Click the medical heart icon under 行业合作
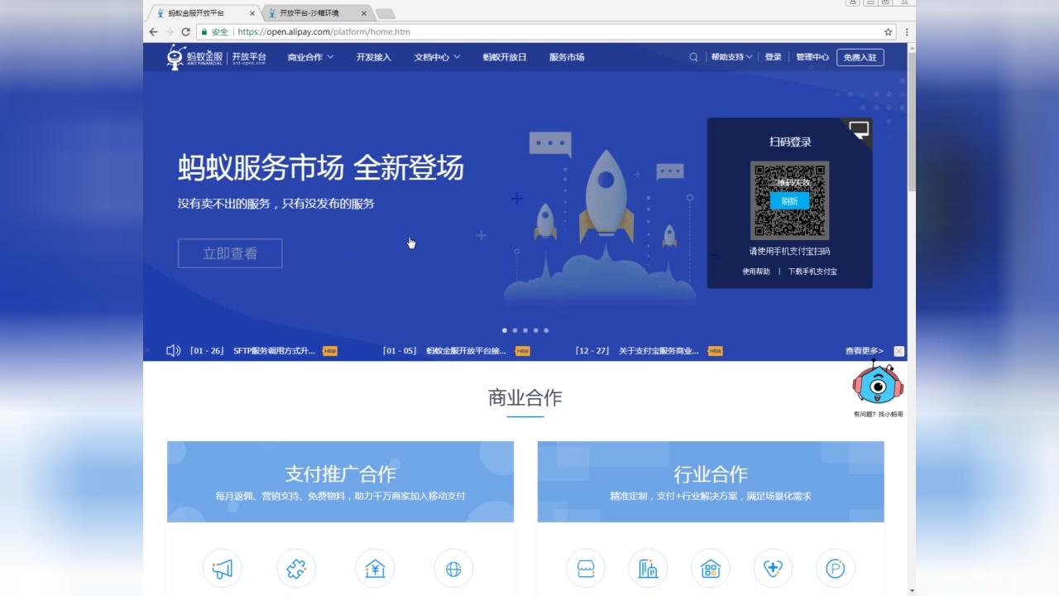This screenshot has width=1059, height=596. pyautogui.click(x=774, y=569)
